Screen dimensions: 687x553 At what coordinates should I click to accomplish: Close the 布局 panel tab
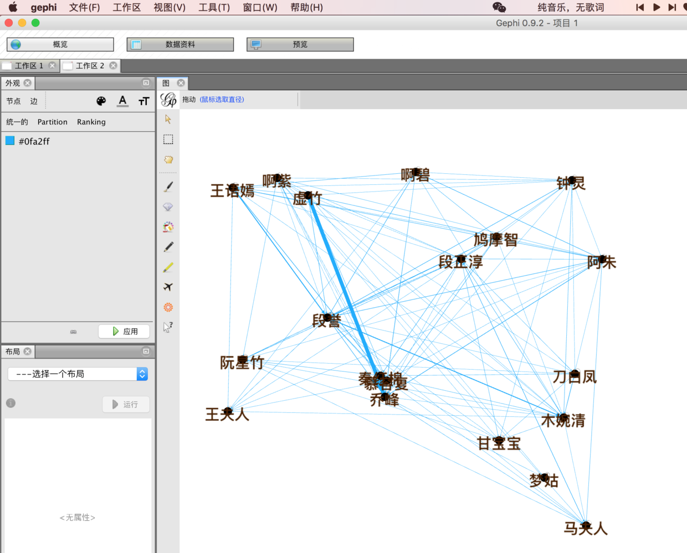tap(28, 352)
